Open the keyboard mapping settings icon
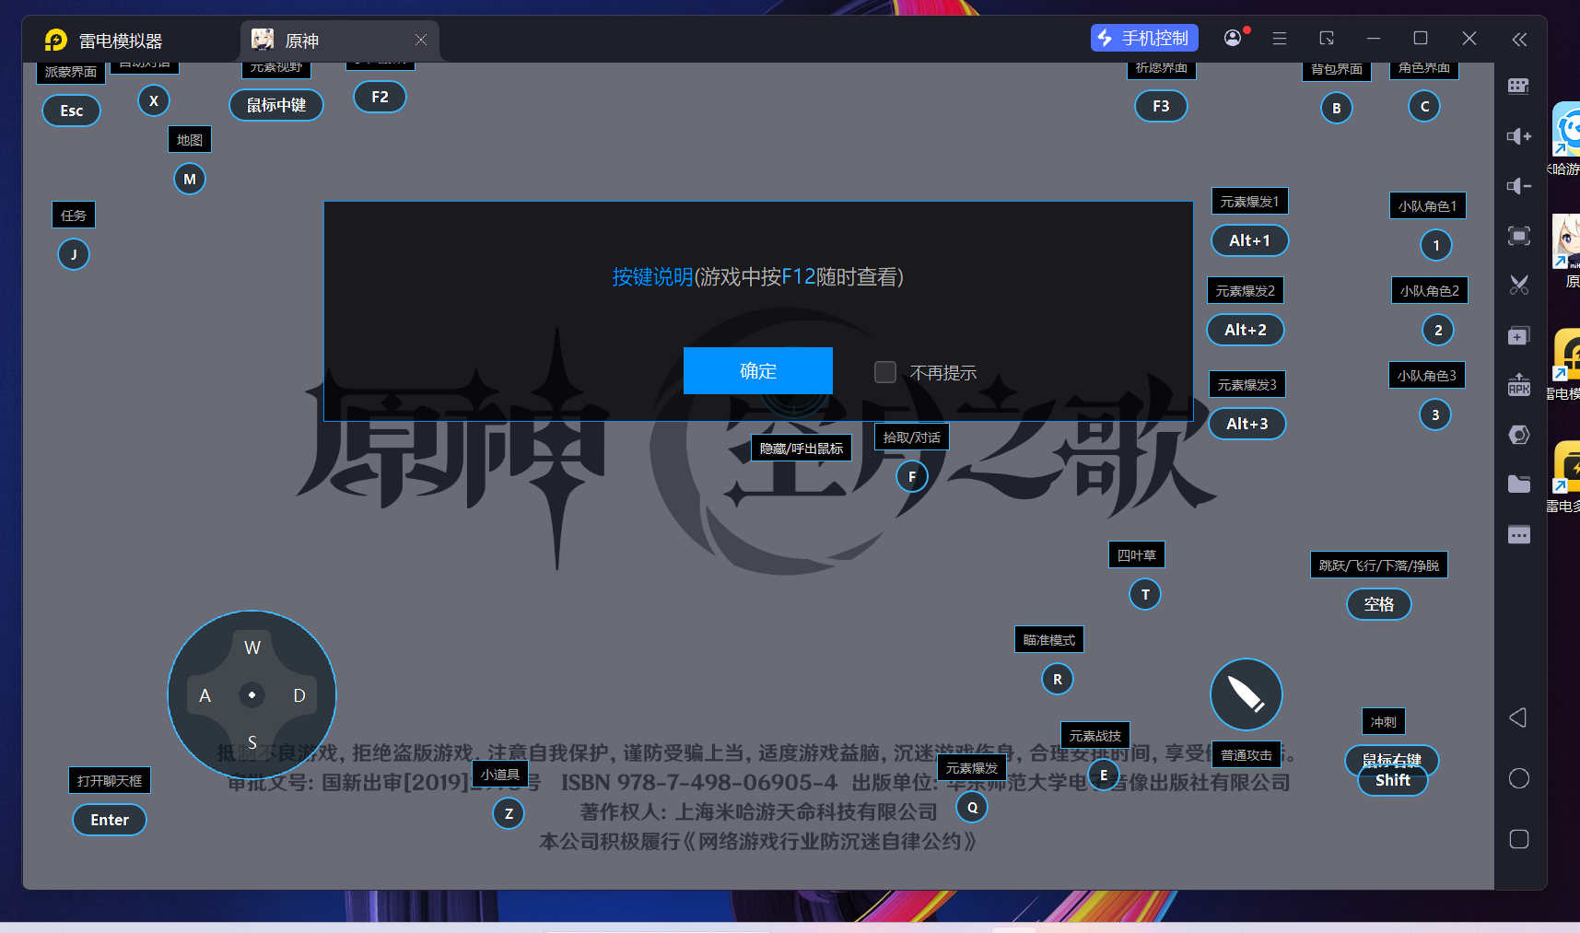This screenshot has width=1580, height=933. click(x=1518, y=87)
